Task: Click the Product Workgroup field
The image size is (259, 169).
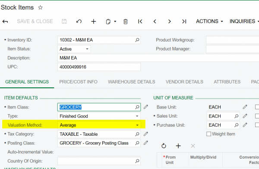Action: [x=232, y=40]
